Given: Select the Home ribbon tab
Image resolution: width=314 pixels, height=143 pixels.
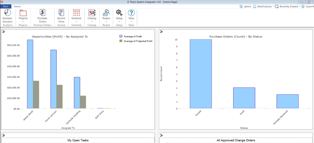Looking at the screenshot, I should (17, 6).
